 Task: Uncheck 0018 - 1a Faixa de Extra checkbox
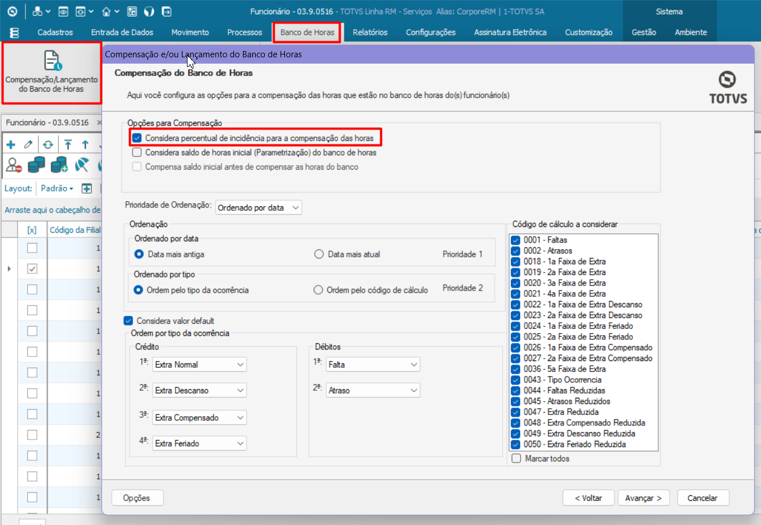pyautogui.click(x=516, y=261)
